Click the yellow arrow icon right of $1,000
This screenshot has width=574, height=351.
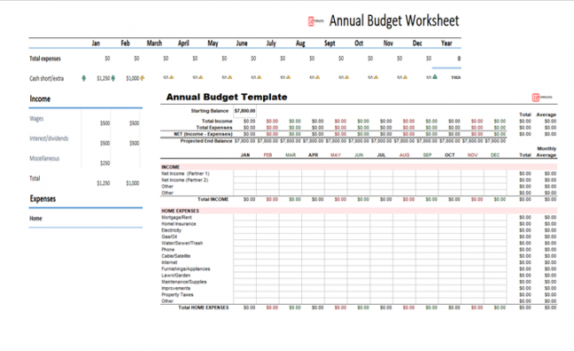143,78
